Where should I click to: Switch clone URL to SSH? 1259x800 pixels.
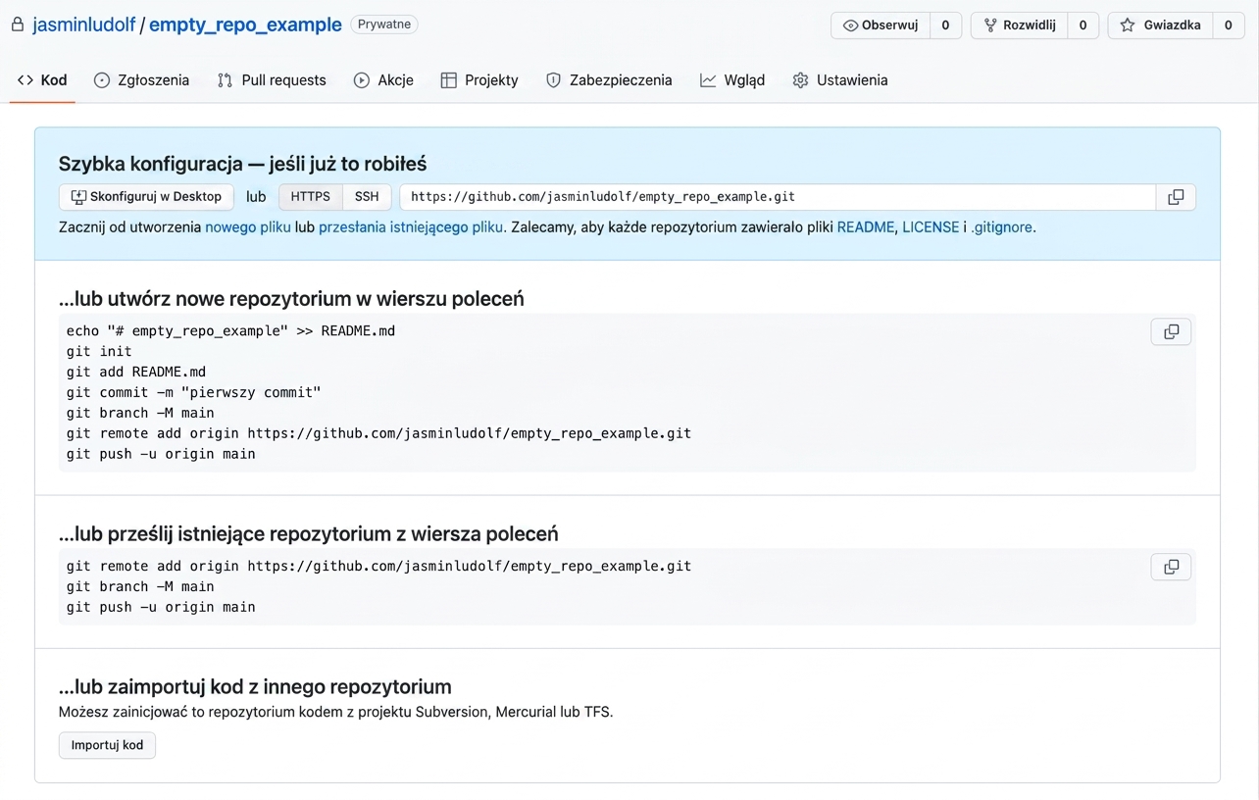pyautogui.click(x=367, y=197)
